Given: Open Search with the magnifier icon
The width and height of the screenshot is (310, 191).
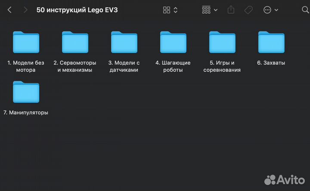Looking at the screenshot, I should (305, 10).
